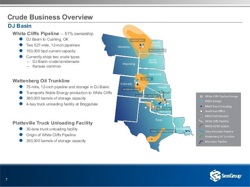250x187 pixels.
Task: Click 'Currently ships two crude types' text
Action: 53,57
